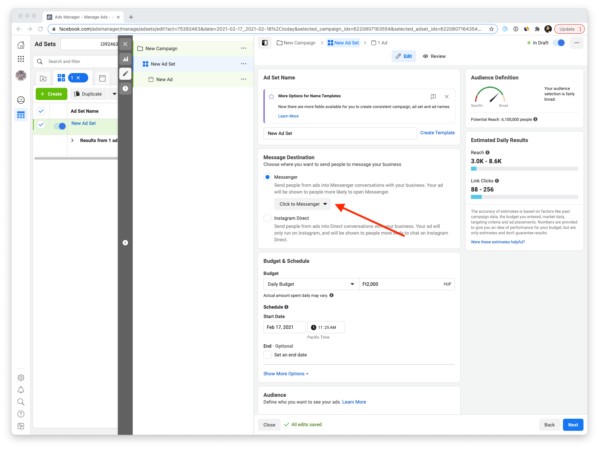
Task: Go to New Campaign breadcrumb
Action: pyautogui.click(x=296, y=43)
